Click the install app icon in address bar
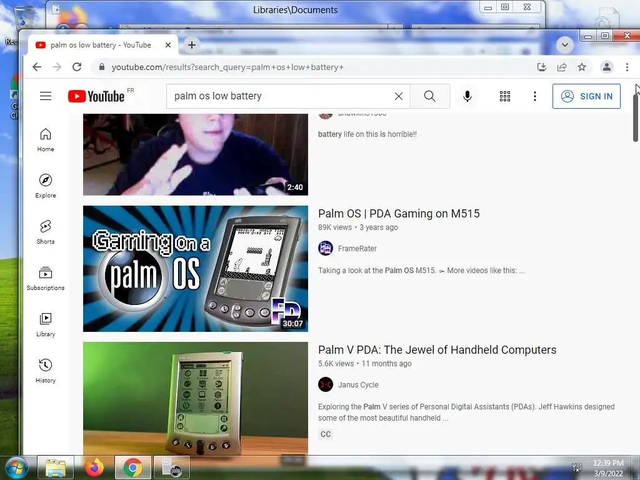 coord(542,67)
